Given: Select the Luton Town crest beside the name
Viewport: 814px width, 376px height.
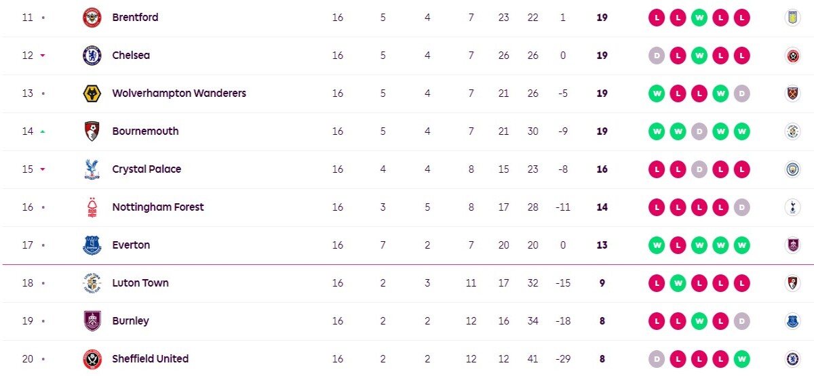Looking at the screenshot, I should coord(92,283).
